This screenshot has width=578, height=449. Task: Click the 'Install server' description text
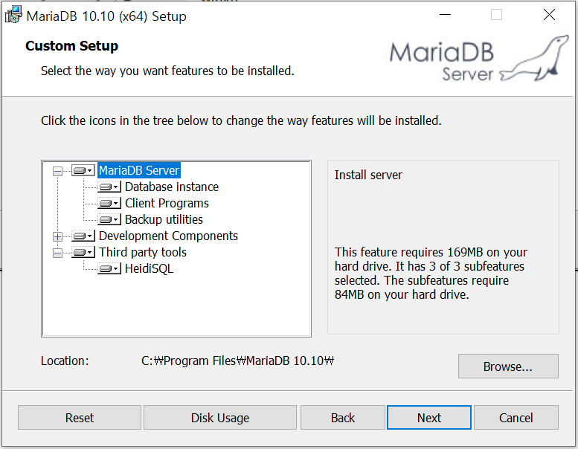(368, 175)
